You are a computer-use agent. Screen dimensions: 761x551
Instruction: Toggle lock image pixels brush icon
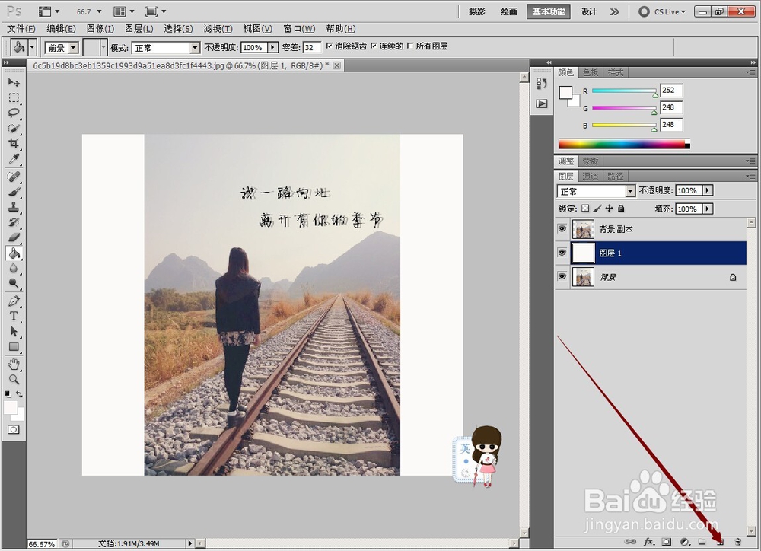tap(597, 209)
